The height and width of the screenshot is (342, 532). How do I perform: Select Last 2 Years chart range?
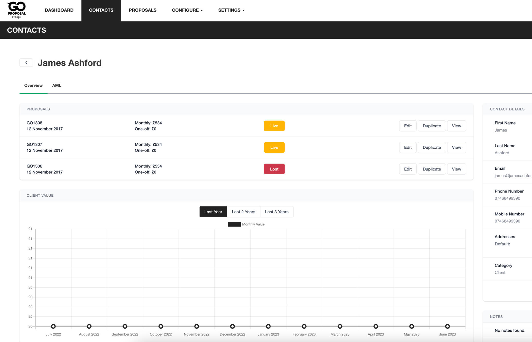click(243, 212)
